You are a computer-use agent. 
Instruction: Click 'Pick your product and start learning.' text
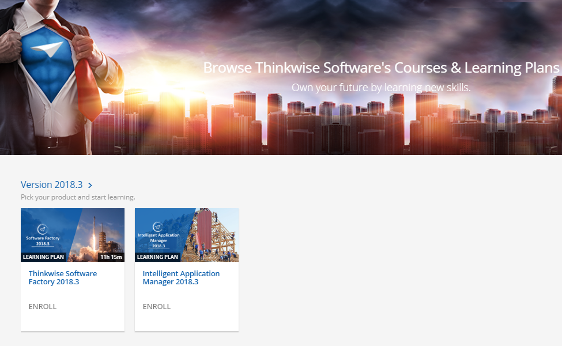[x=78, y=197]
